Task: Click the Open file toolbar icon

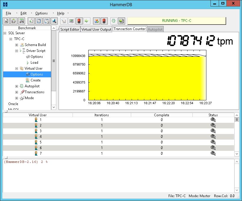Action: pos(14,21)
